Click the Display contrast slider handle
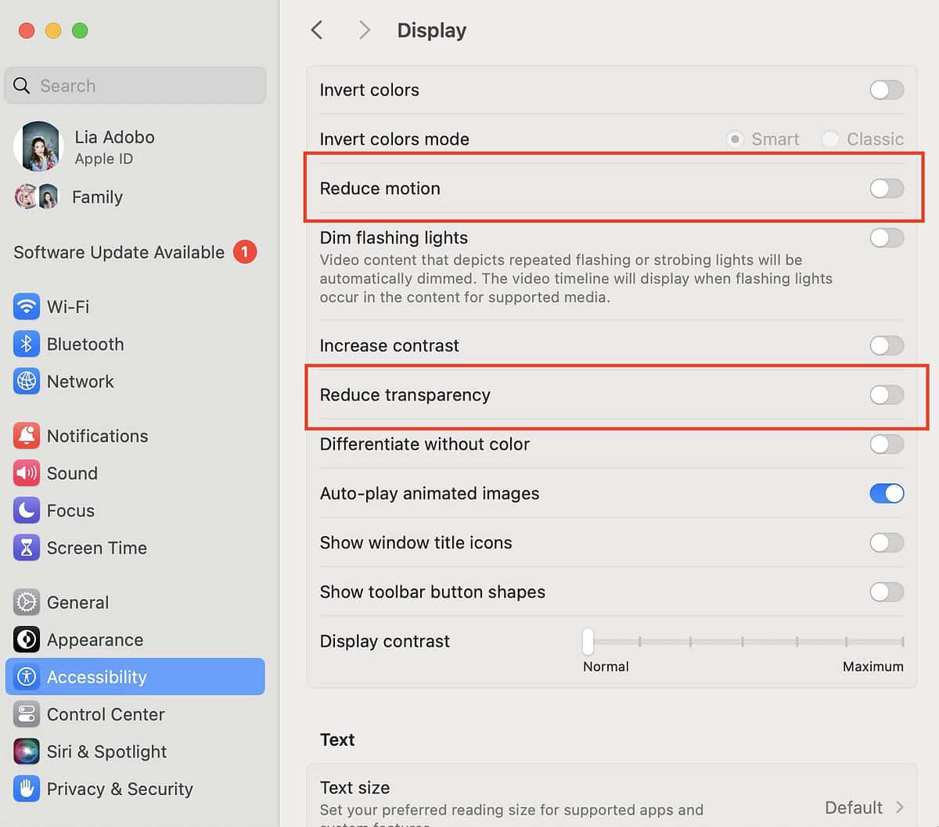Viewport: 939px width, 827px height. [x=588, y=642]
